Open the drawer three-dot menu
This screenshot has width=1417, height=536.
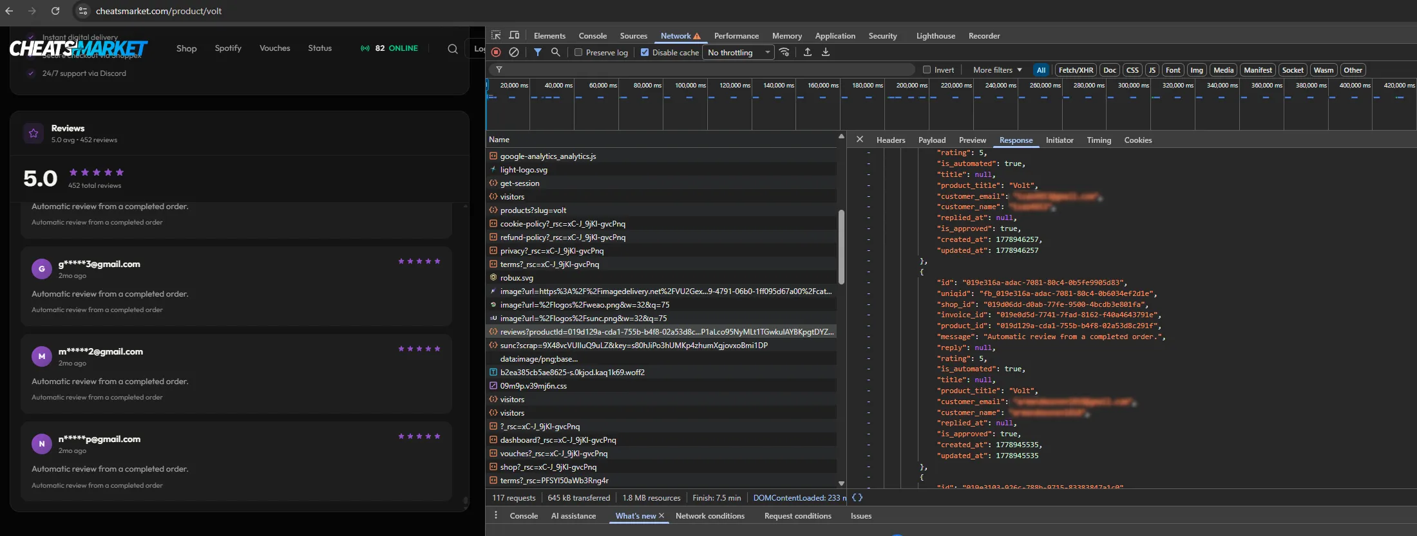[x=496, y=515]
